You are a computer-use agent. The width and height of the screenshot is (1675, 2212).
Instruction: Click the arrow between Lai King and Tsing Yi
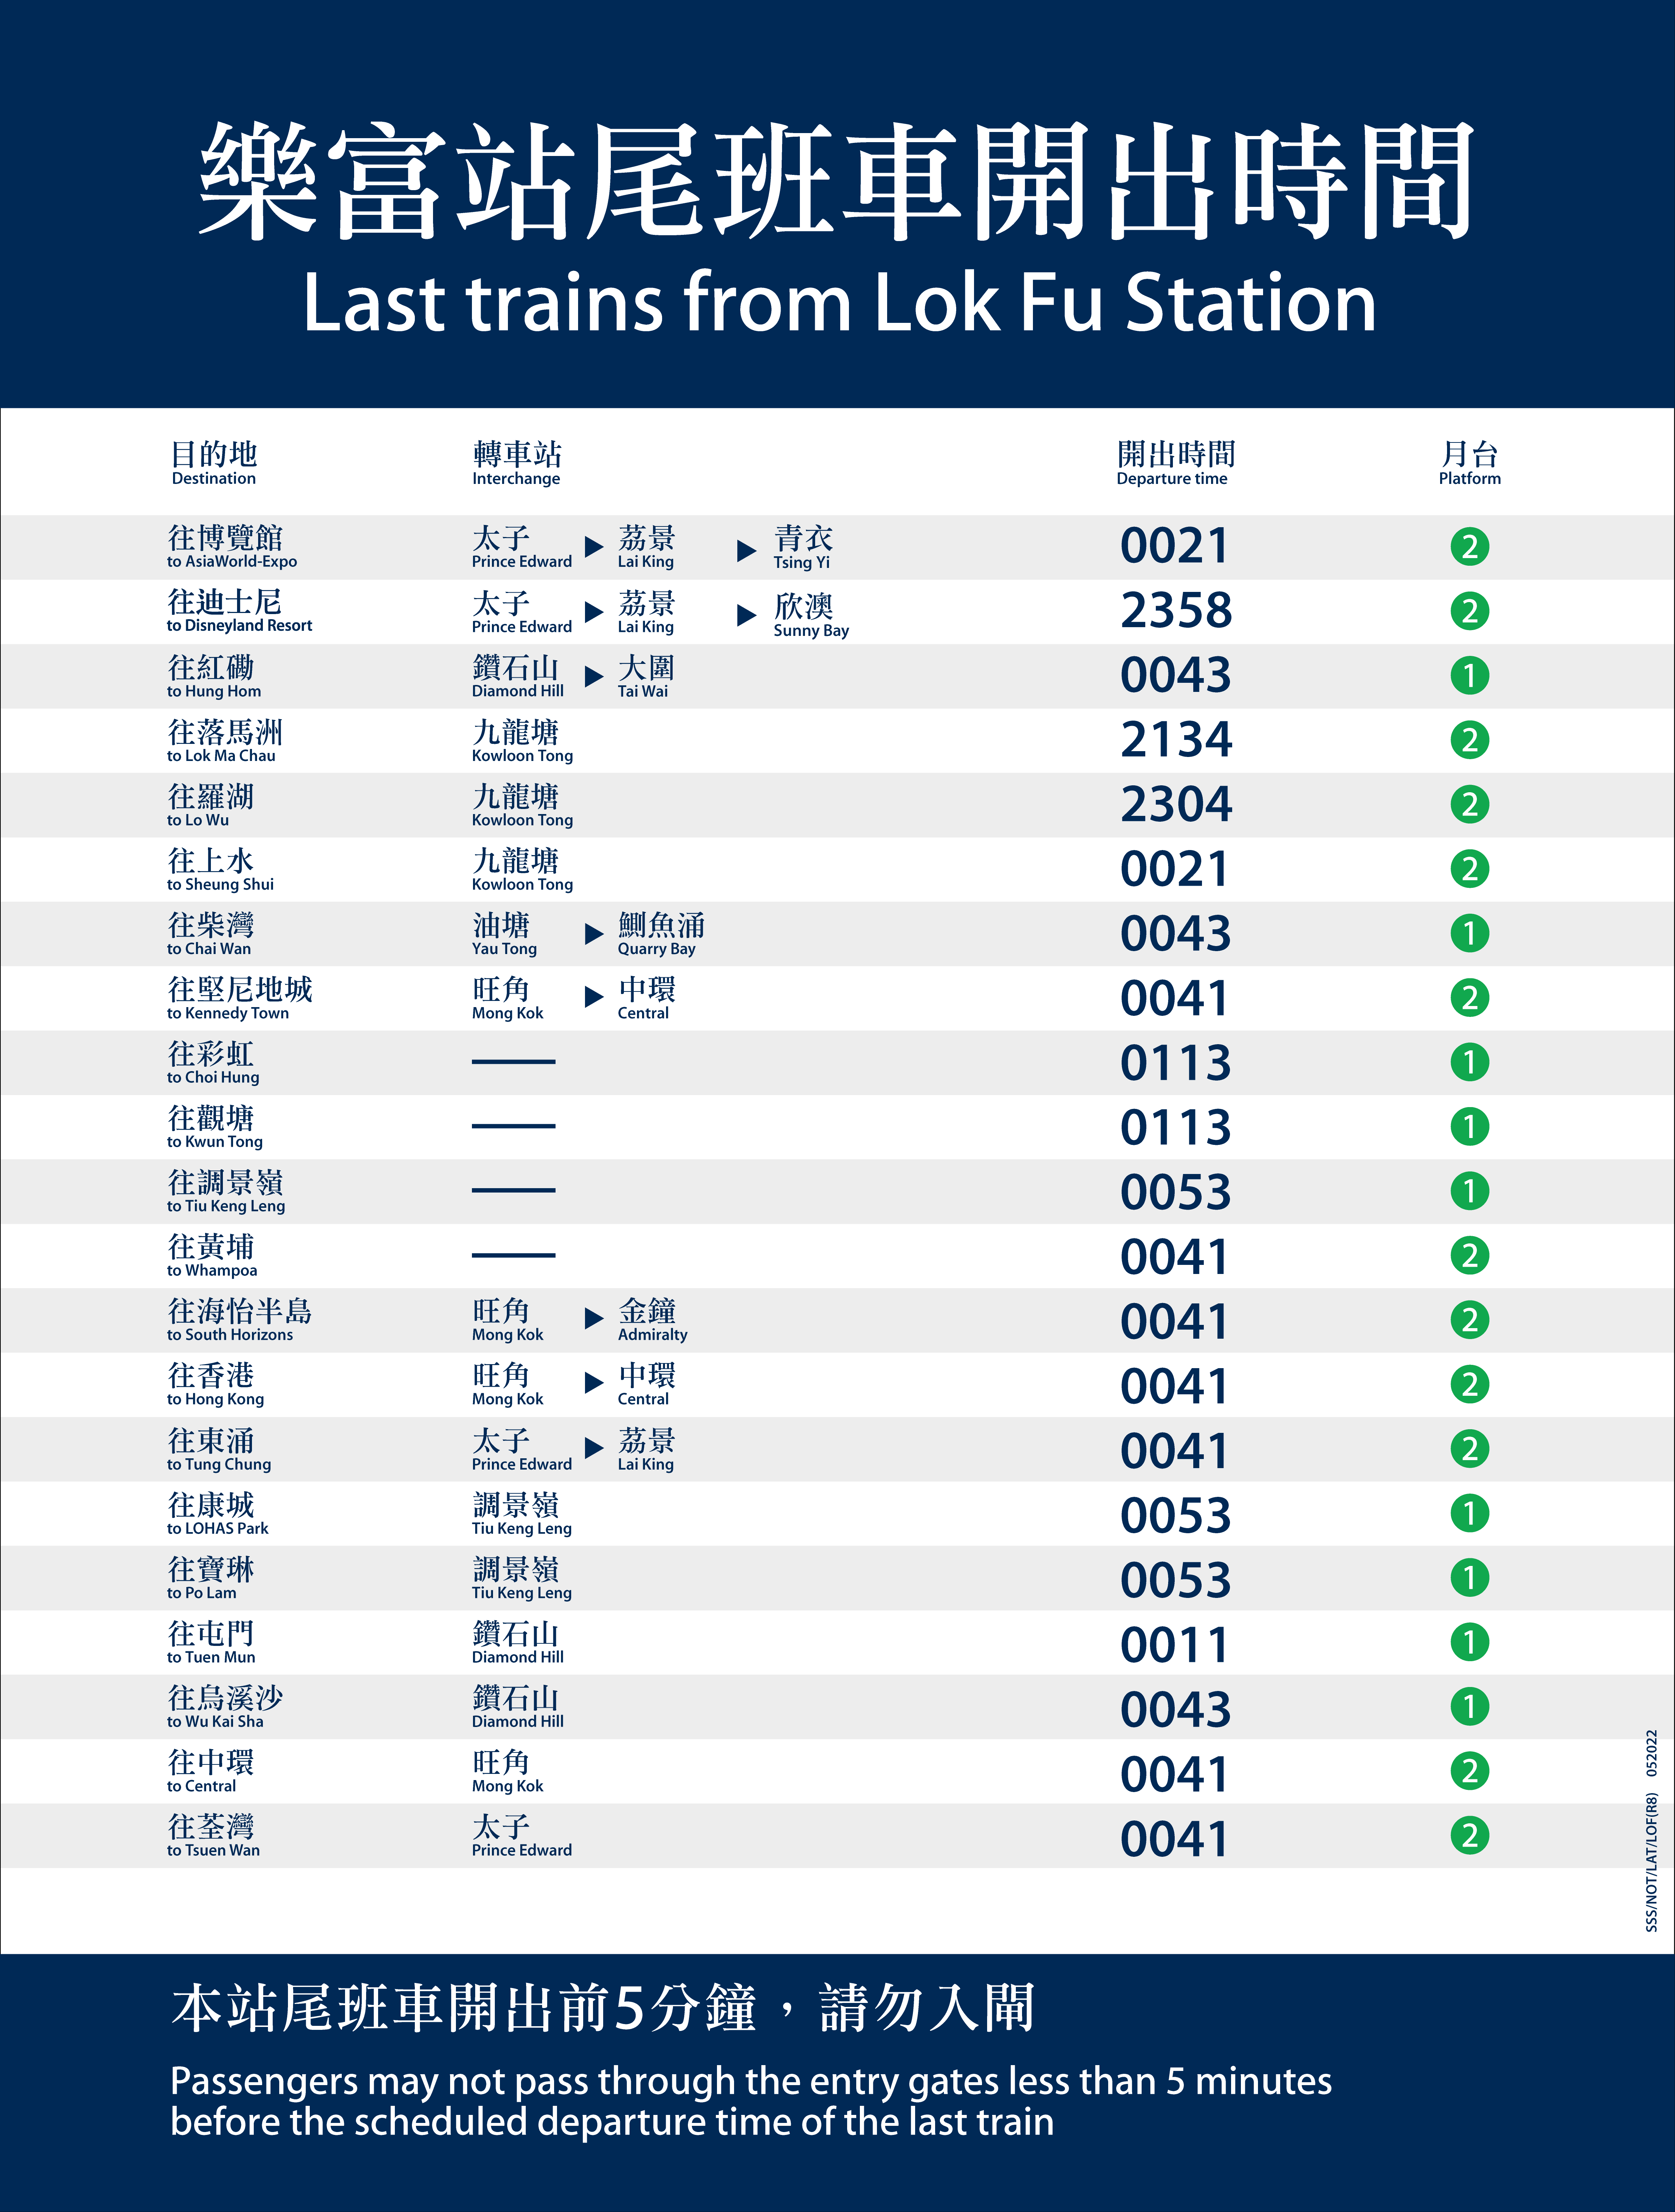746,550
